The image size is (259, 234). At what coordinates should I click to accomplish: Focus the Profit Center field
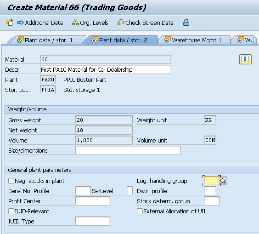[x=93, y=201]
